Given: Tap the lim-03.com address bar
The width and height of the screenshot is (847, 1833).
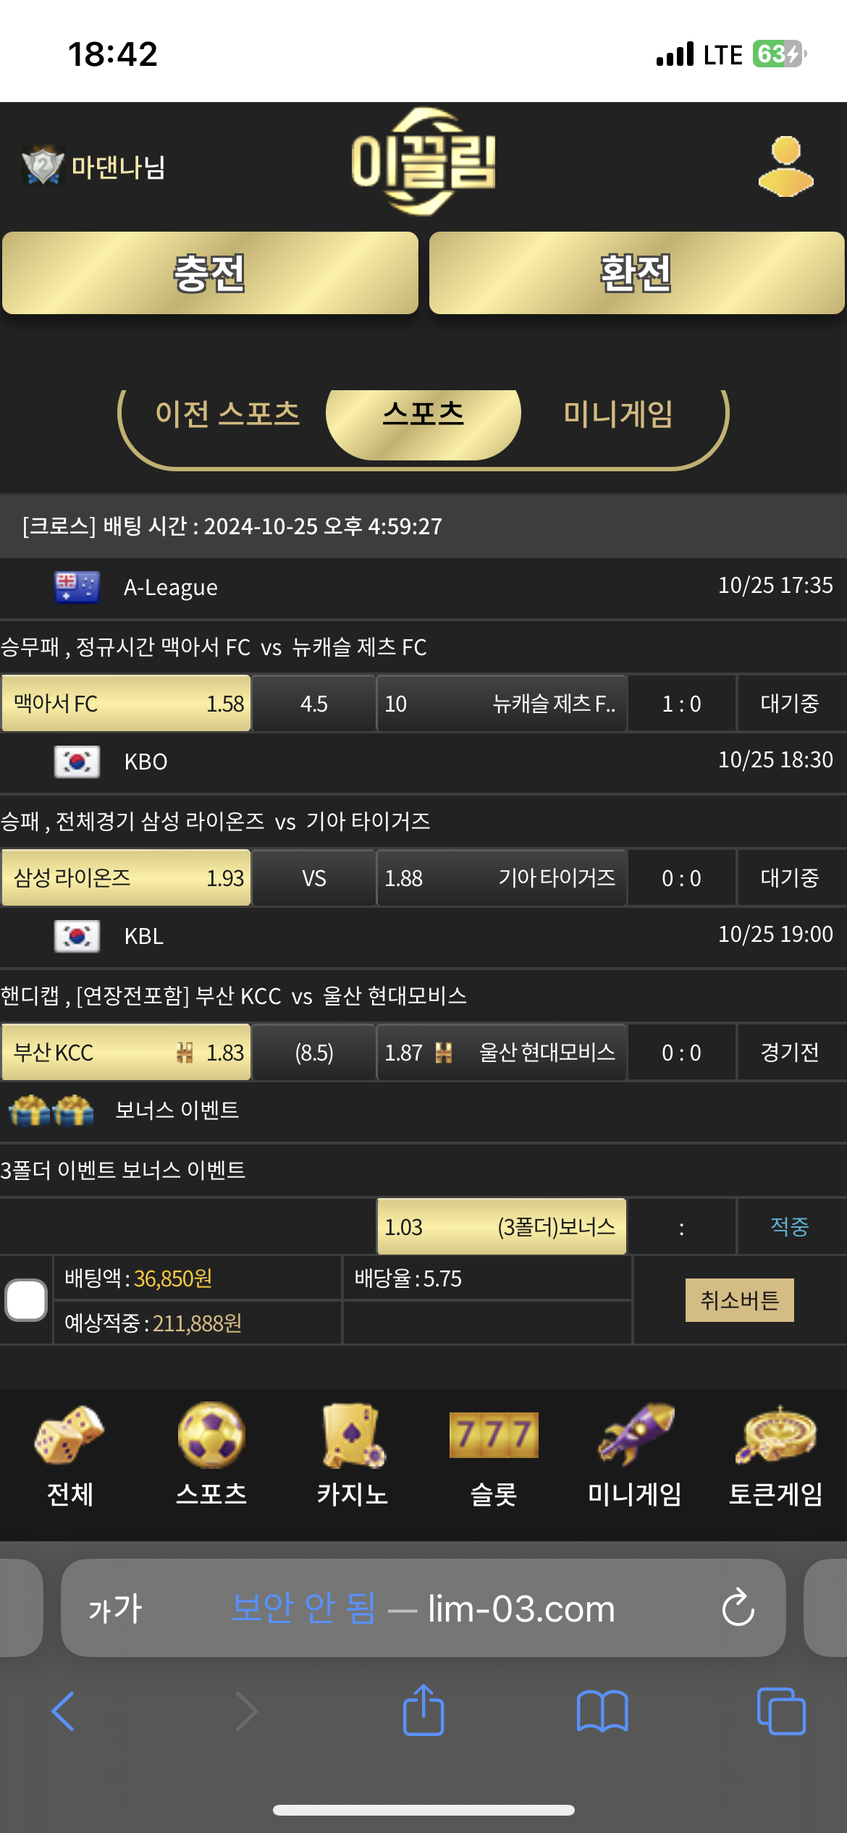Looking at the screenshot, I should (x=423, y=1608).
